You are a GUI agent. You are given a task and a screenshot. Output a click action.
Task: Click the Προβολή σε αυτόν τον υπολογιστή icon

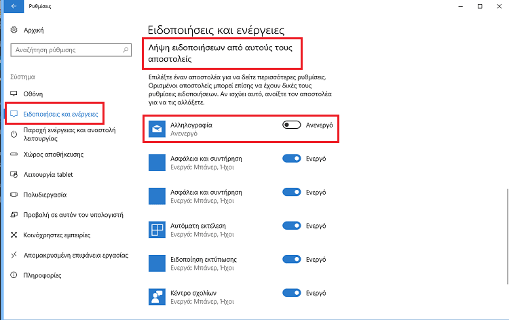point(14,215)
